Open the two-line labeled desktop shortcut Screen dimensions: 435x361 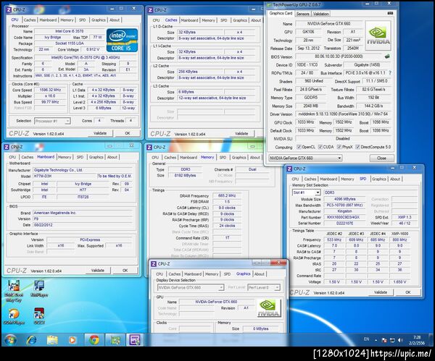coord(14,291)
